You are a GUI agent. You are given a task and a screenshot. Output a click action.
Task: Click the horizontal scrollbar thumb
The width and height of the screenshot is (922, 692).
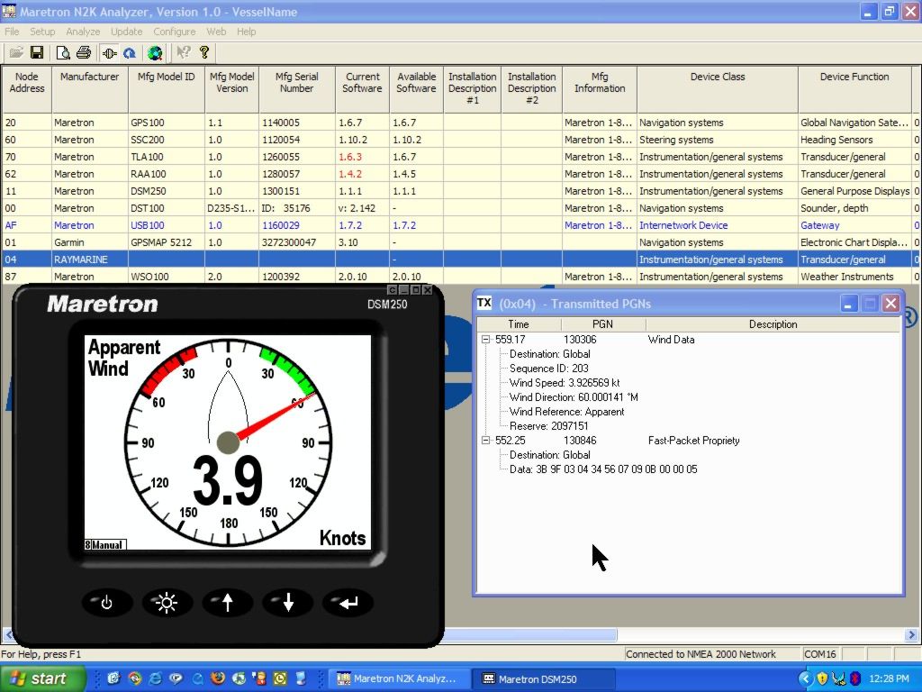529,635
